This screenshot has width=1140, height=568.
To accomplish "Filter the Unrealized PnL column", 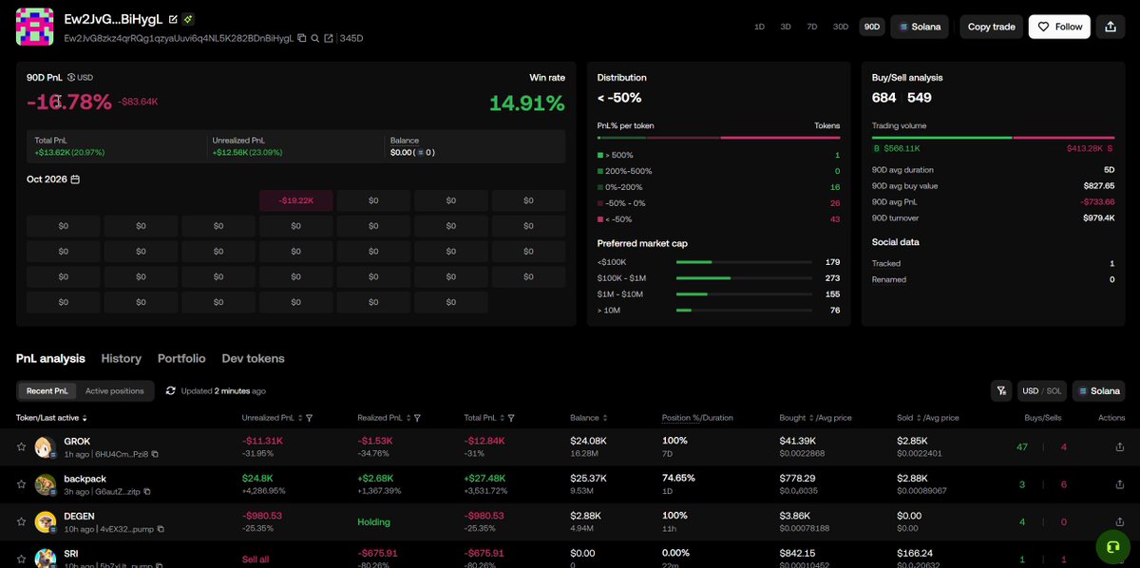I will [310, 418].
